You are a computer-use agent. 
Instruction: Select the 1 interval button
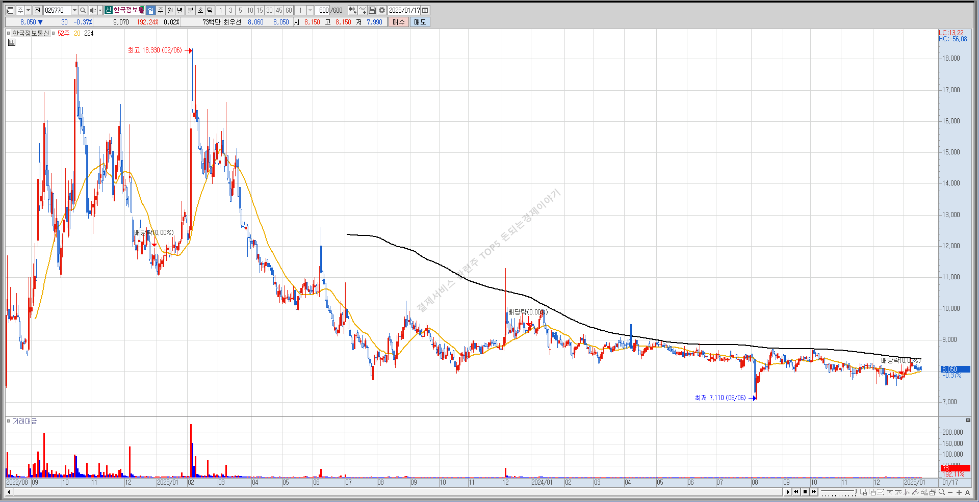coord(221,10)
